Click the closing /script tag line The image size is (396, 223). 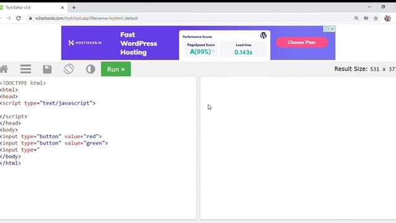tap(14, 116)
